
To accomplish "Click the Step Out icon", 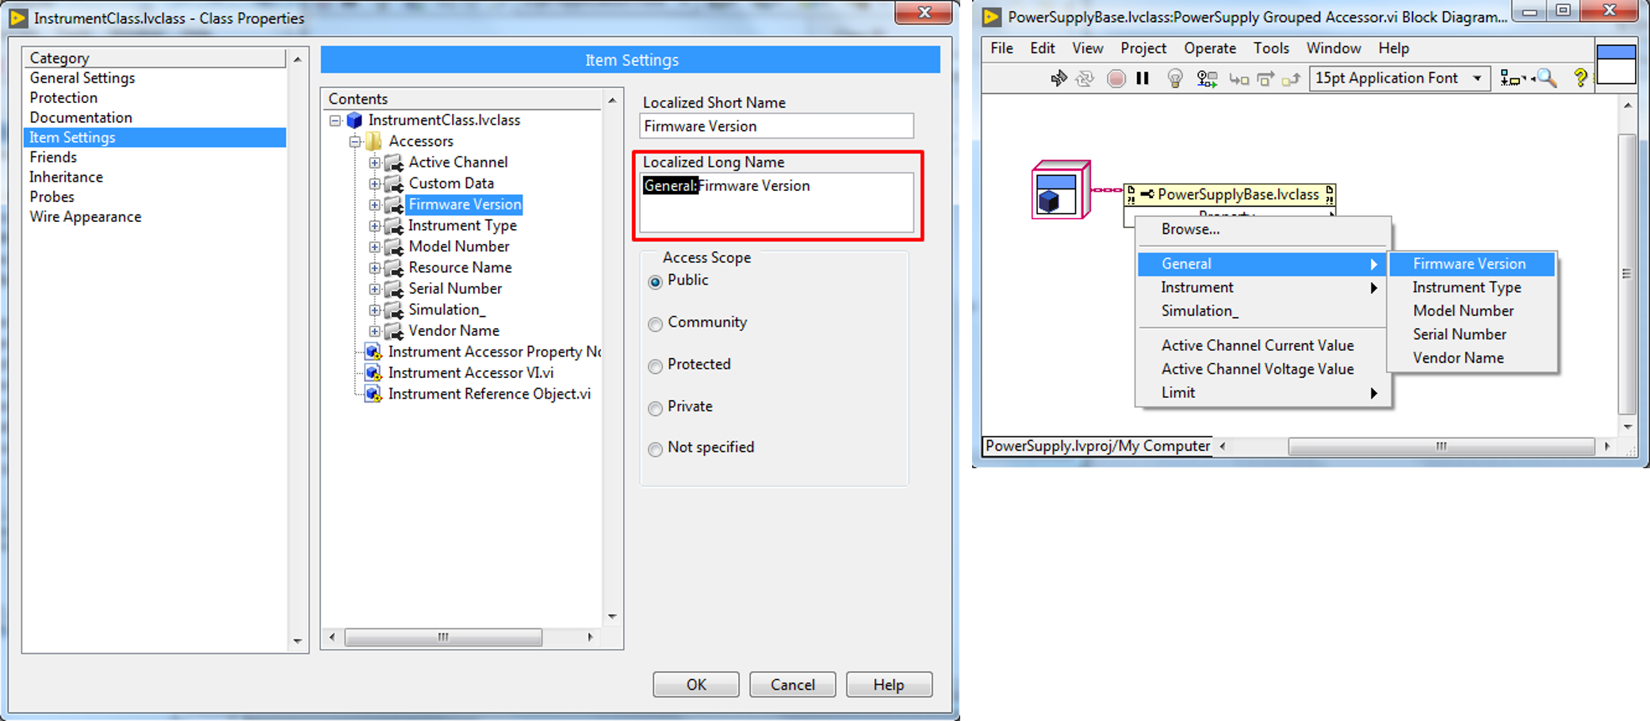I will [1291, 78].
